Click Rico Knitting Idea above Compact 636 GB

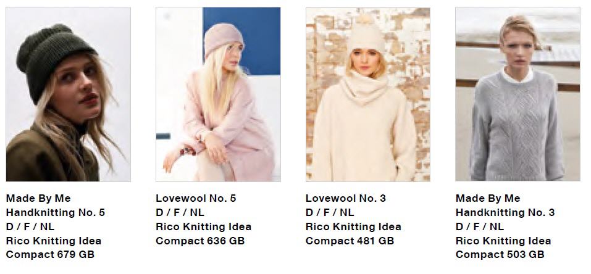click(204, 226)
